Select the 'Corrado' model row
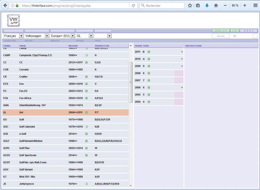Screen dimensions: 260x190 point(66,70)
